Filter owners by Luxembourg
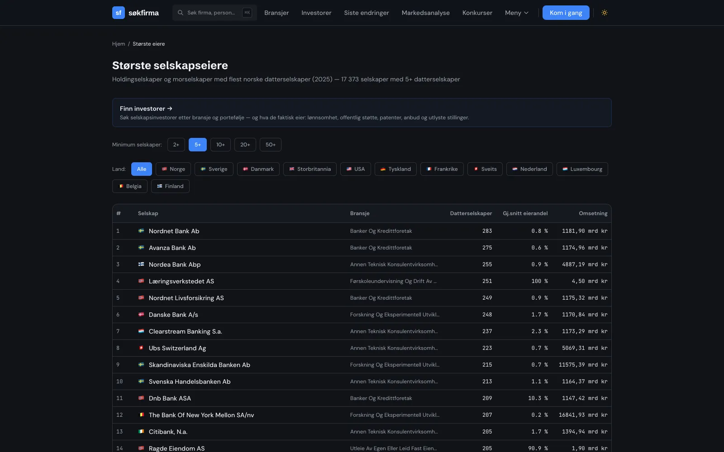 [x=582, y=169]
